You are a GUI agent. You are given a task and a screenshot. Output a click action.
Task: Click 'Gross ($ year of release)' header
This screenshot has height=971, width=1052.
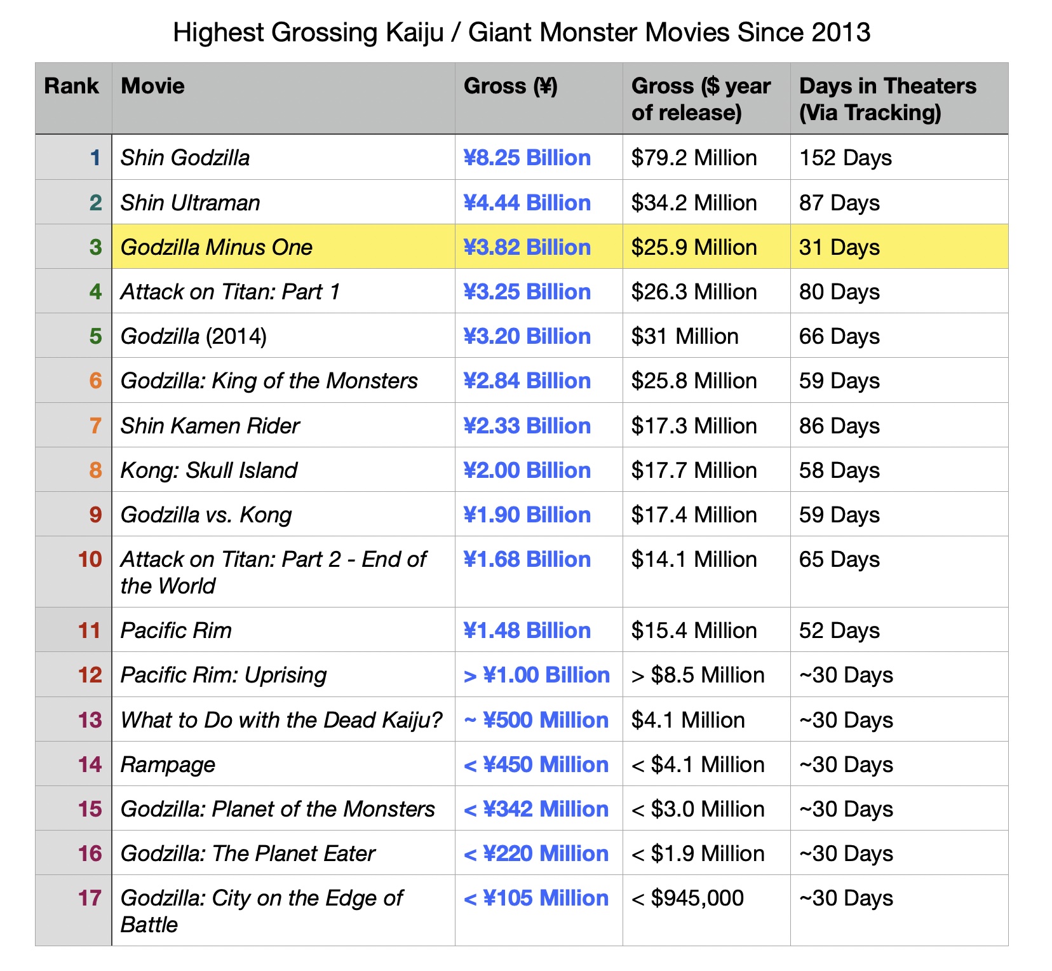[x=706, y=98]
